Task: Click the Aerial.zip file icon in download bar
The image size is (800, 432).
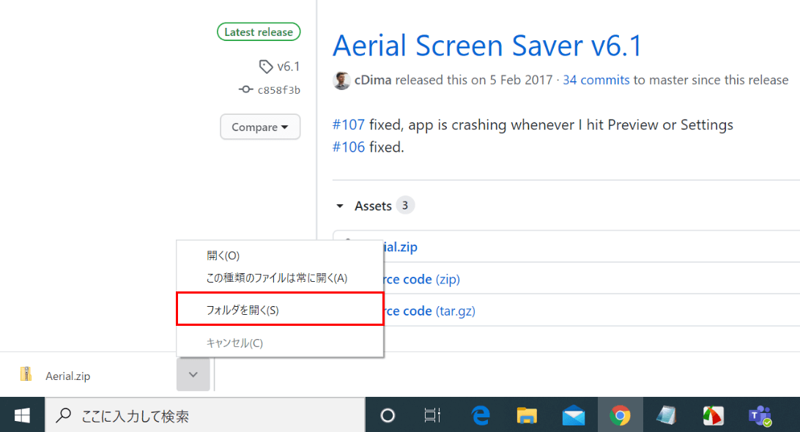Action: [26, 375]
